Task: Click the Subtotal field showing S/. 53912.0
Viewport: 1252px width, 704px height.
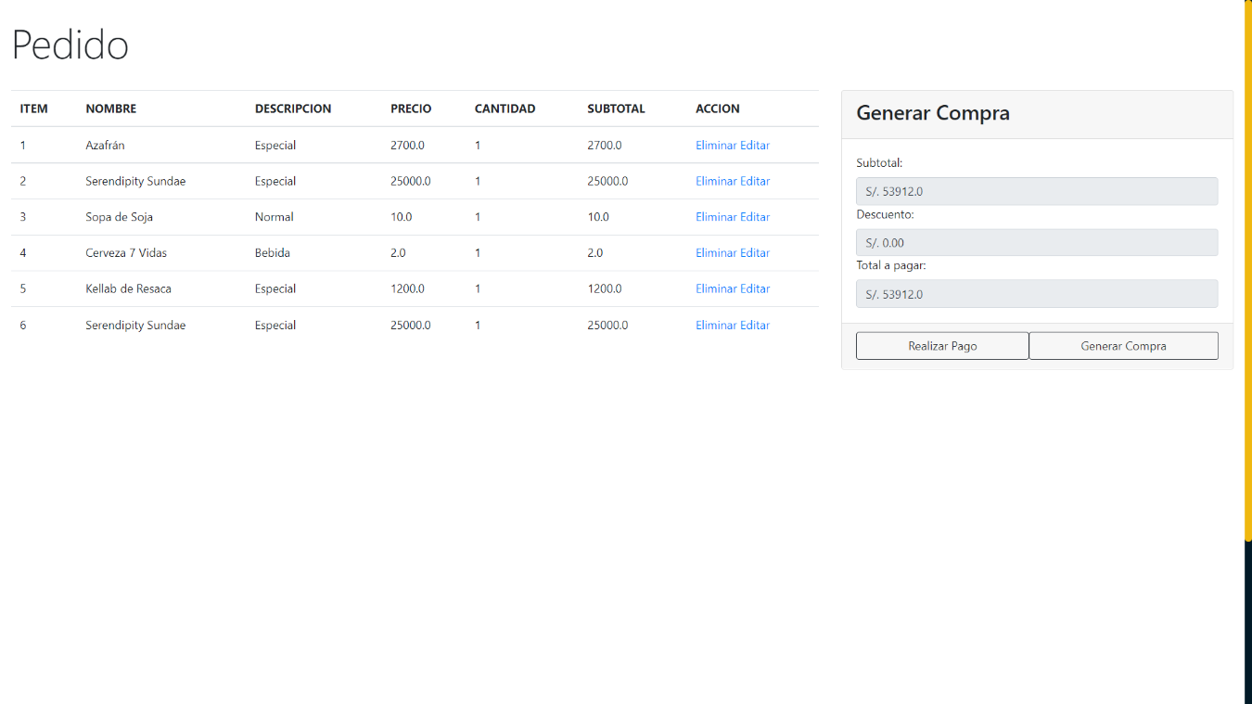Action: tap(1036, 192)
